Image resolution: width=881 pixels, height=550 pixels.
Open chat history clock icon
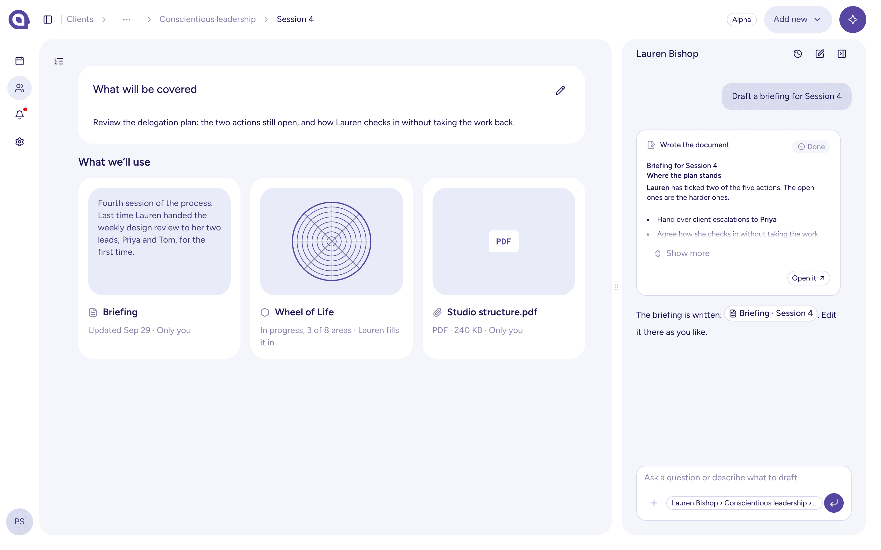[x=797, y=54]
